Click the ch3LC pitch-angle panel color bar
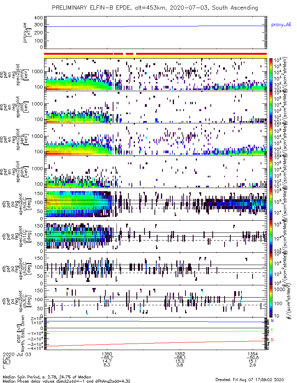297x383 pixels. point(270,301)
